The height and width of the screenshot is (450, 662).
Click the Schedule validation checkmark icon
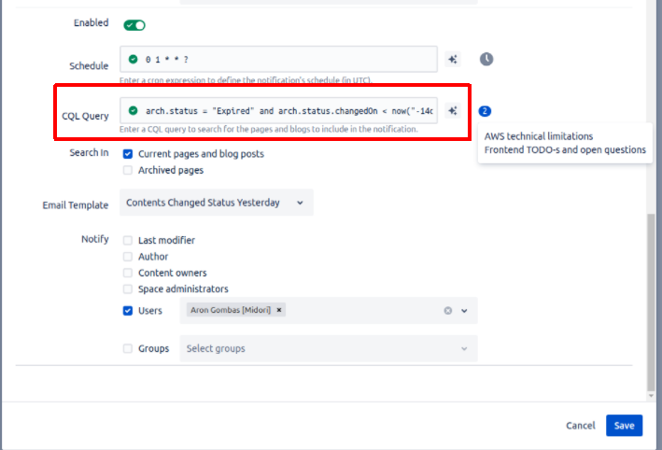coord(133,59)
